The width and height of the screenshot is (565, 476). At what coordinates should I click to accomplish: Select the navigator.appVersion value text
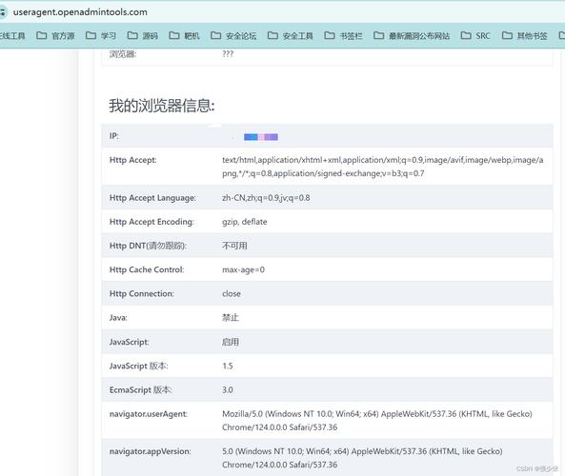362,458
